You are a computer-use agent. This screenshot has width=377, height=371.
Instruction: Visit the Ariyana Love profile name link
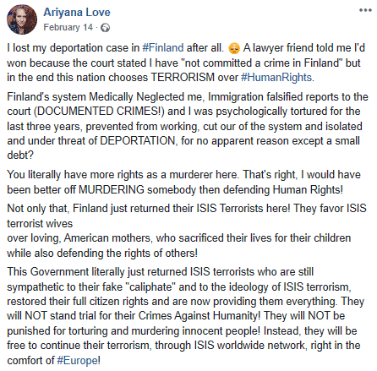pos(77,12)
